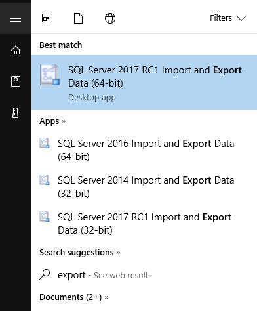Image resolution: width=257 pixels, height=311 pixels.
Task: Open the hamburger menu in sidebar
Action: point(16,18)
